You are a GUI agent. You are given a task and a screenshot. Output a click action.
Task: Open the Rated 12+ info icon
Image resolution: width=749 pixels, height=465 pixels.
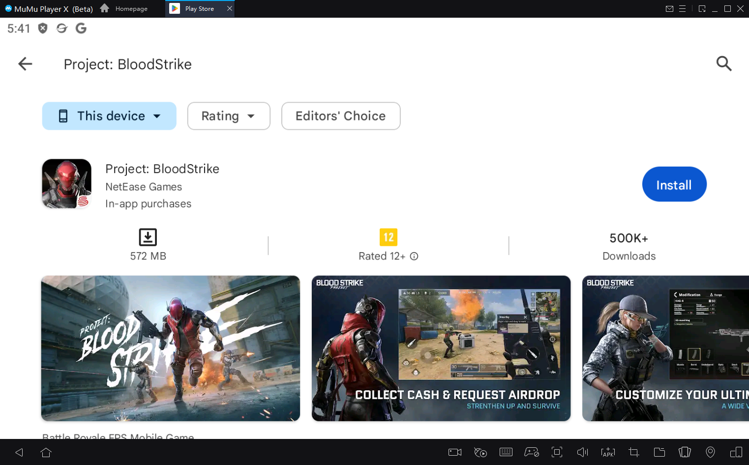pyautogui.click(x=414, y=256)
